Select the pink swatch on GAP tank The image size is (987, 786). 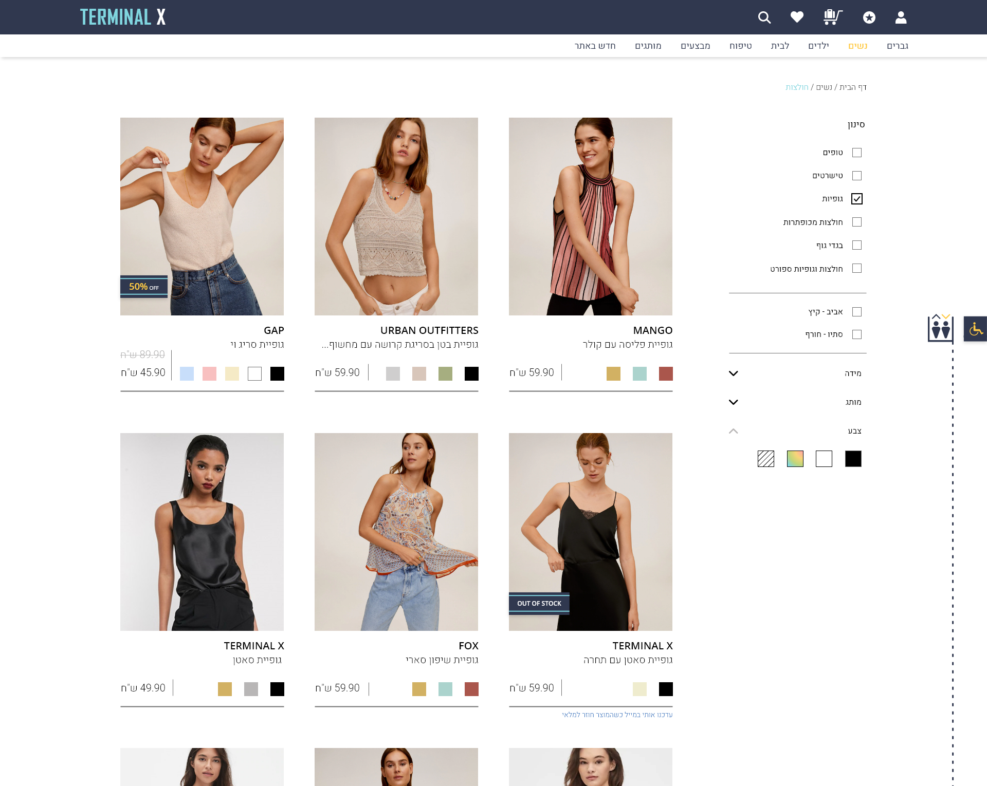click(x=209, y=373)
